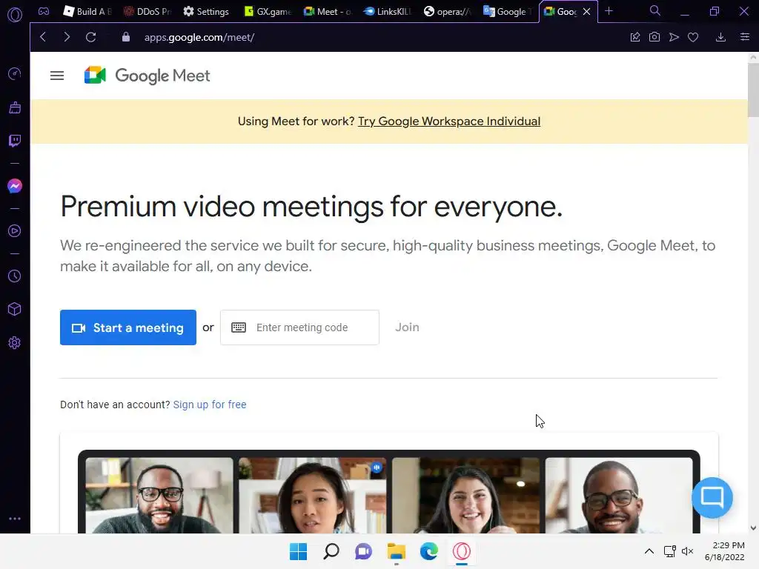Viewport: 759px width, 569px height.
Task: Open History clock icon in sidebar
Action: click(x=15, y=276)
